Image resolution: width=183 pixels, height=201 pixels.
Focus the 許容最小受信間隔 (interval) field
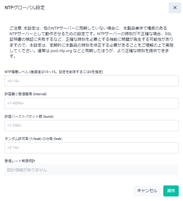92,103
